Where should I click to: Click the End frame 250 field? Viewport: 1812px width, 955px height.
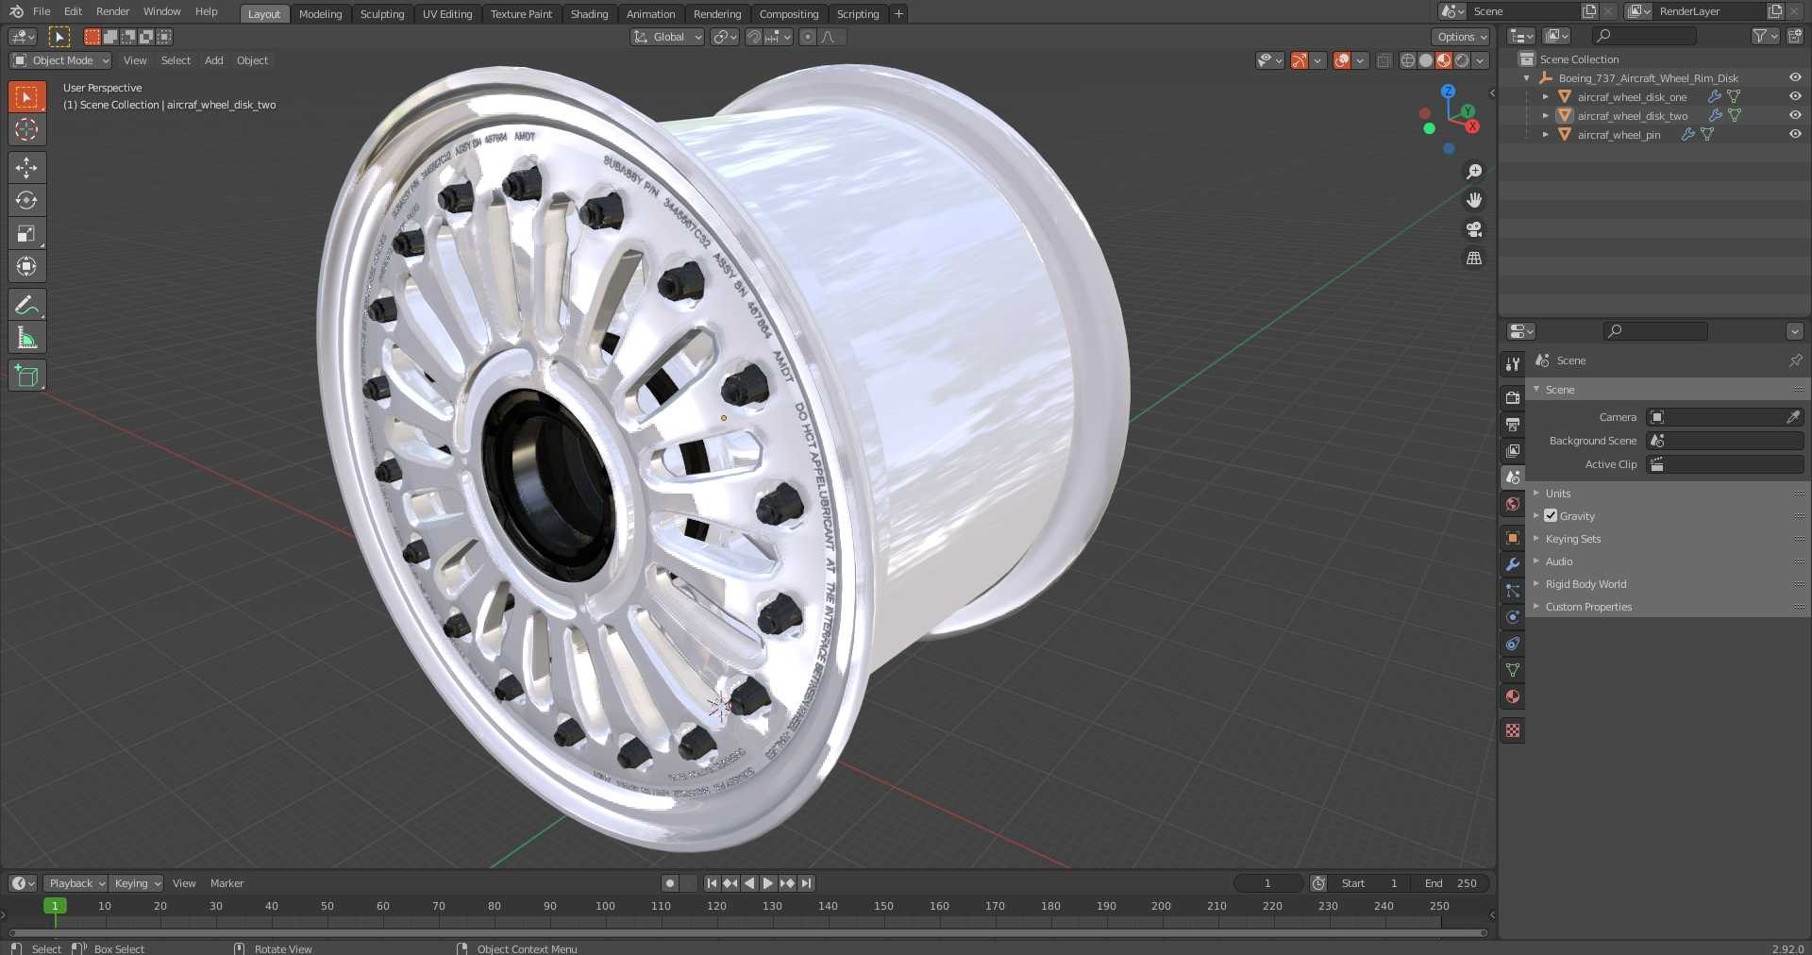tap(1451, 883)
